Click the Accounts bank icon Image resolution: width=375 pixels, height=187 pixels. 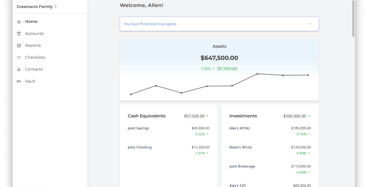click(x=19, y=34)
